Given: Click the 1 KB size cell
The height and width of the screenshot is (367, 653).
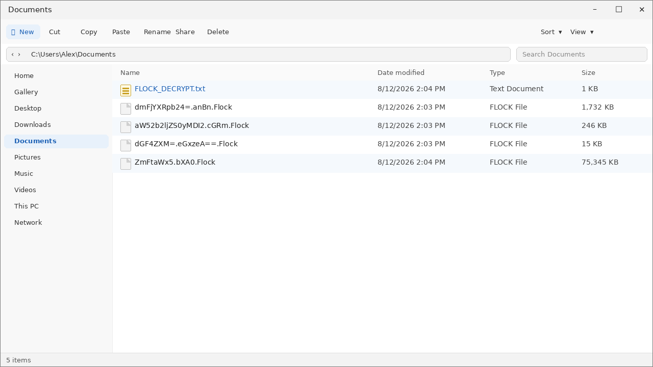Looking at the screenshot, I should (x=590, y=89).
